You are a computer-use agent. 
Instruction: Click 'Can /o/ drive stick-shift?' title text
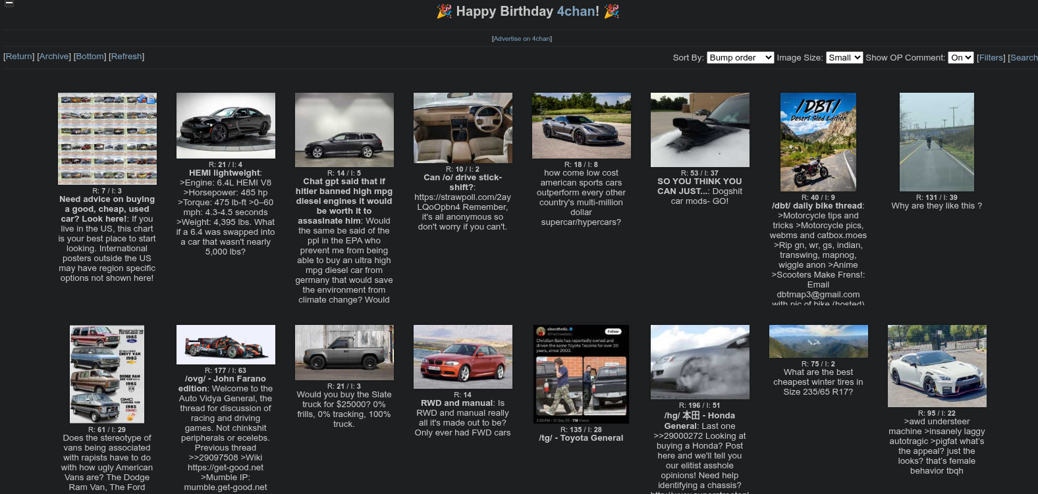click(462, 182)
